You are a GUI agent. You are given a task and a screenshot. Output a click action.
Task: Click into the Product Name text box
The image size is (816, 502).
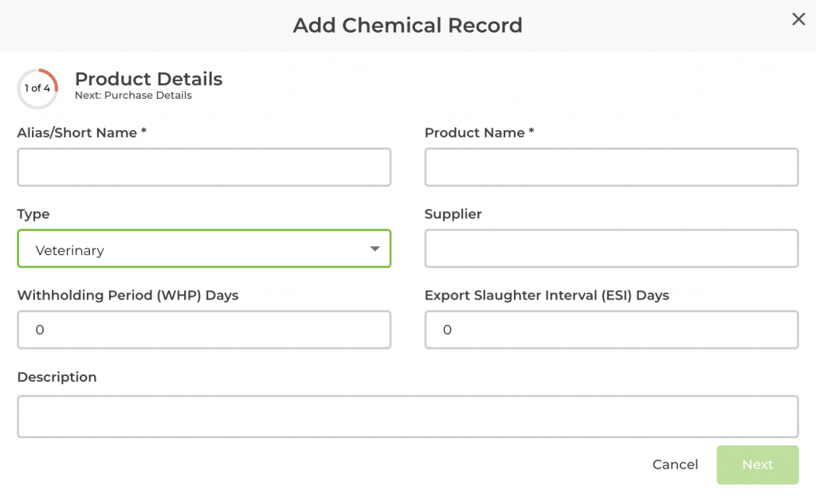[611, 167]
